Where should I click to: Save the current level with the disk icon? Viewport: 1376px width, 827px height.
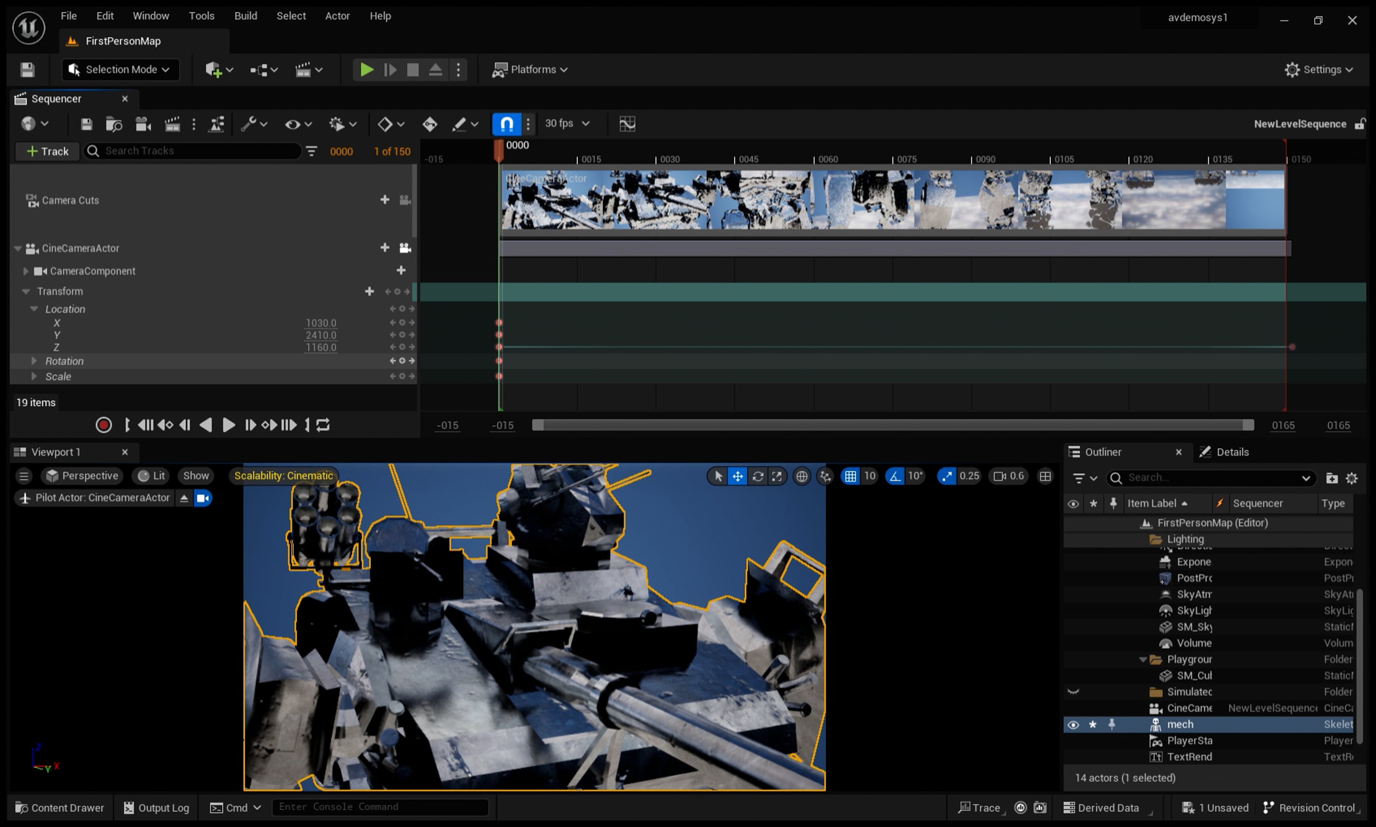[27, 69]
